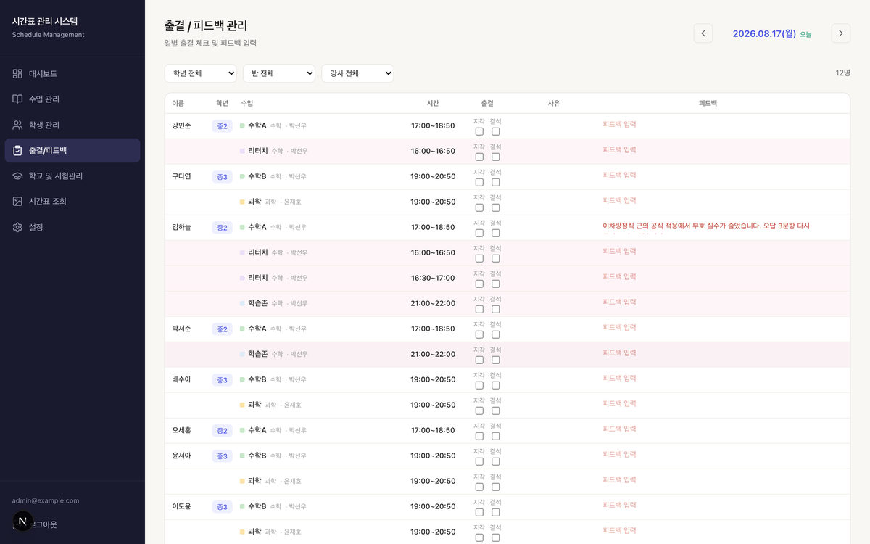Click the 학생 관리 people icon

coord(17,125)
